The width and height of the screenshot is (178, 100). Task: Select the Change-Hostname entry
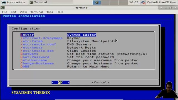(37, 64)
